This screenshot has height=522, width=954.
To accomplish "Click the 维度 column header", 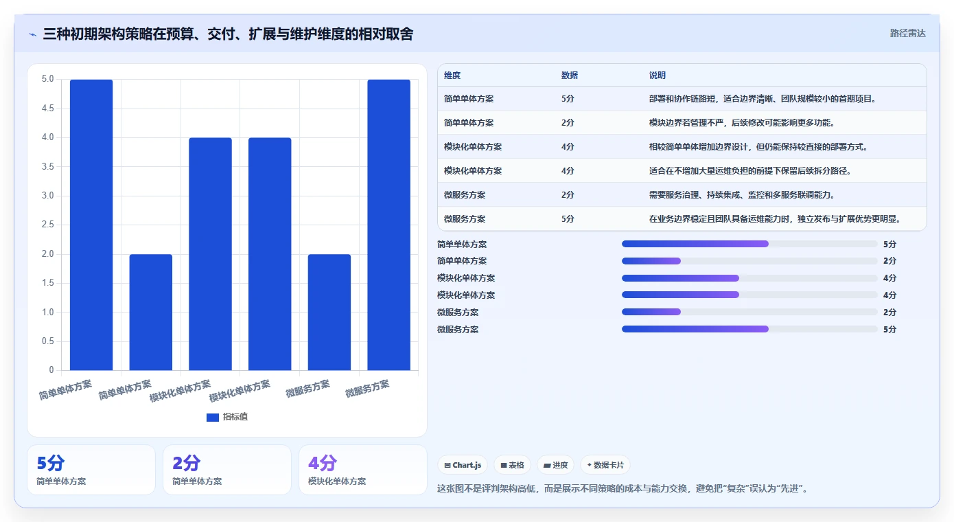I will pyautogui.click(x=452, y=76).
